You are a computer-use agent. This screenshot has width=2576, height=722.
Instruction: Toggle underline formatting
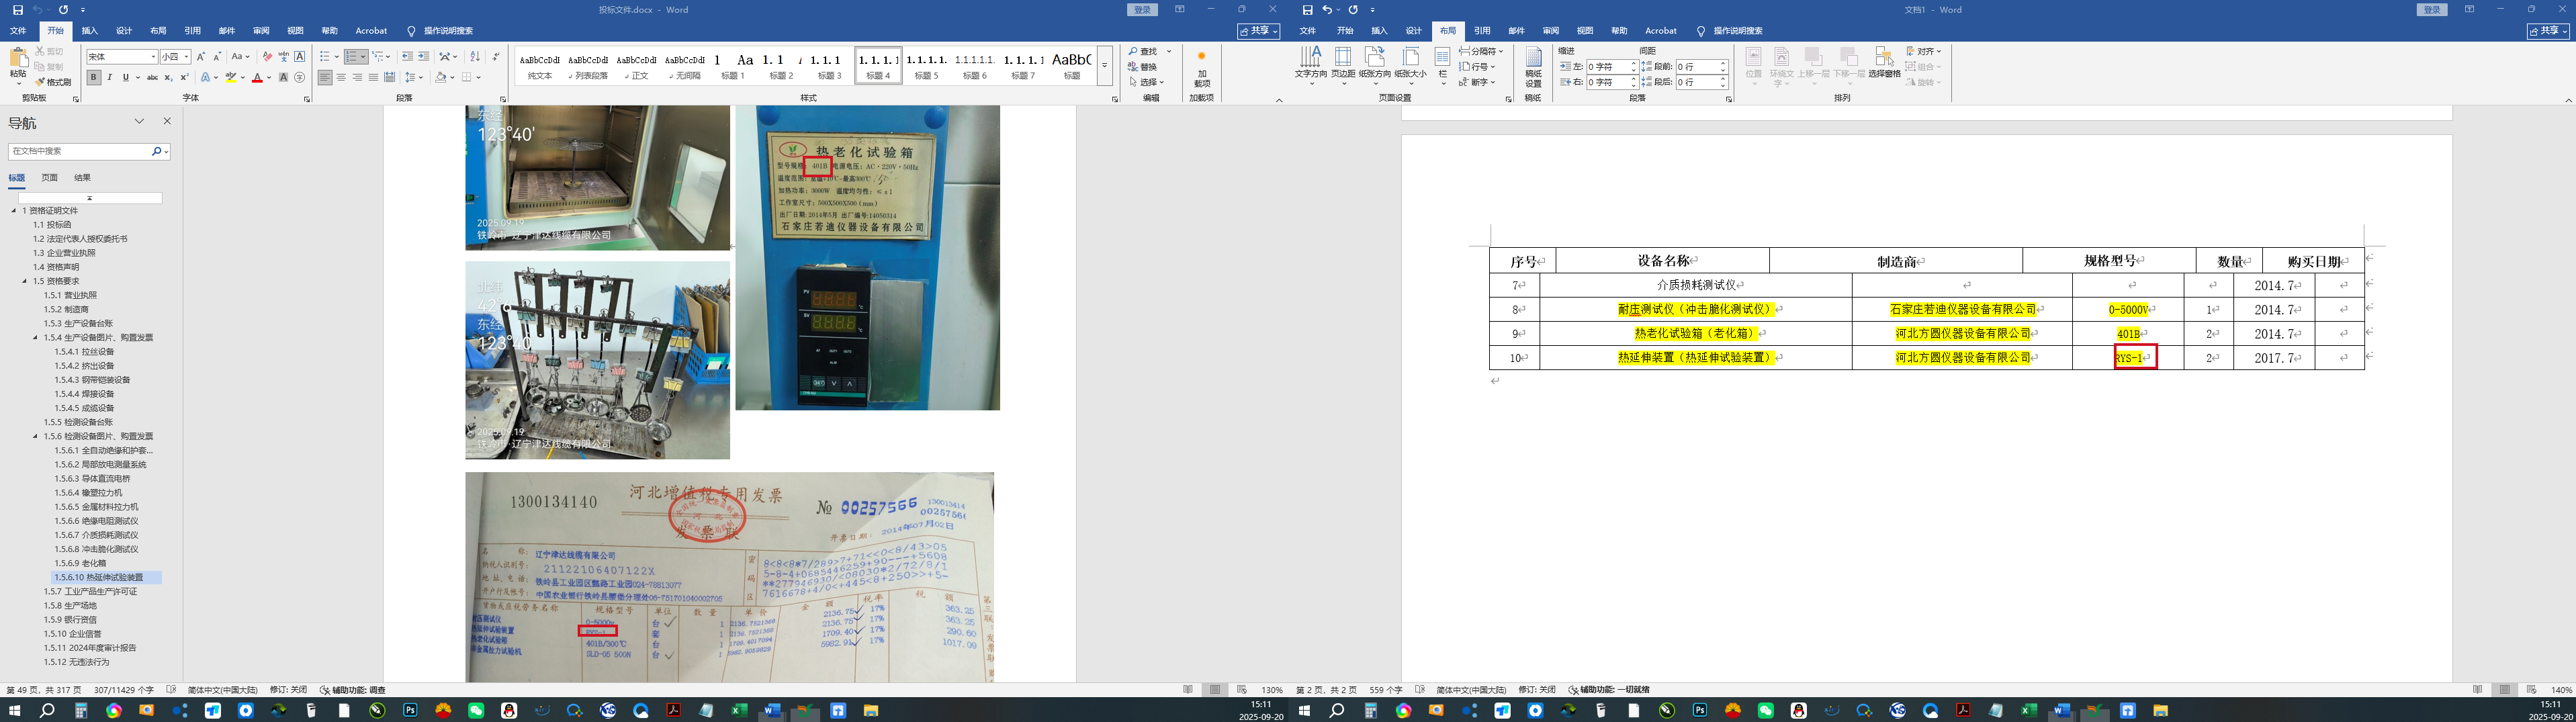[125, 77]
